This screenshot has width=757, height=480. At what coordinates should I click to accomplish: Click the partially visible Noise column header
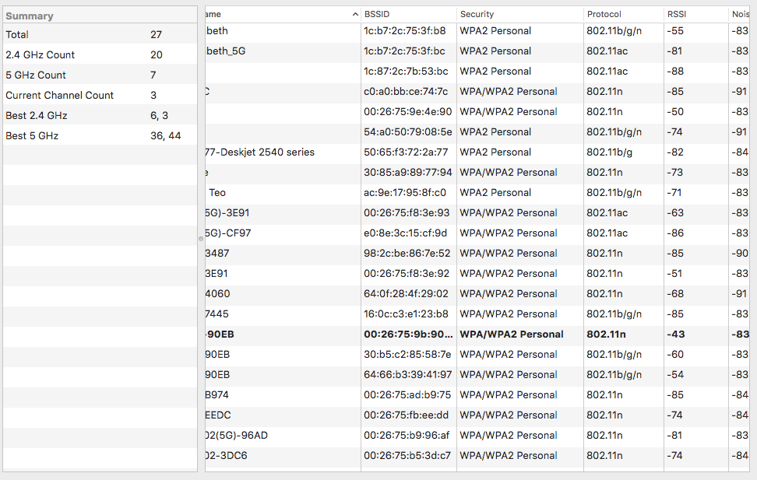[740, 15]
